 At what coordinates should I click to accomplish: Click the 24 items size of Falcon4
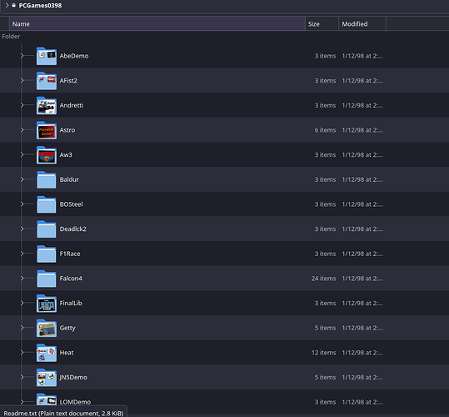point(323,279)
